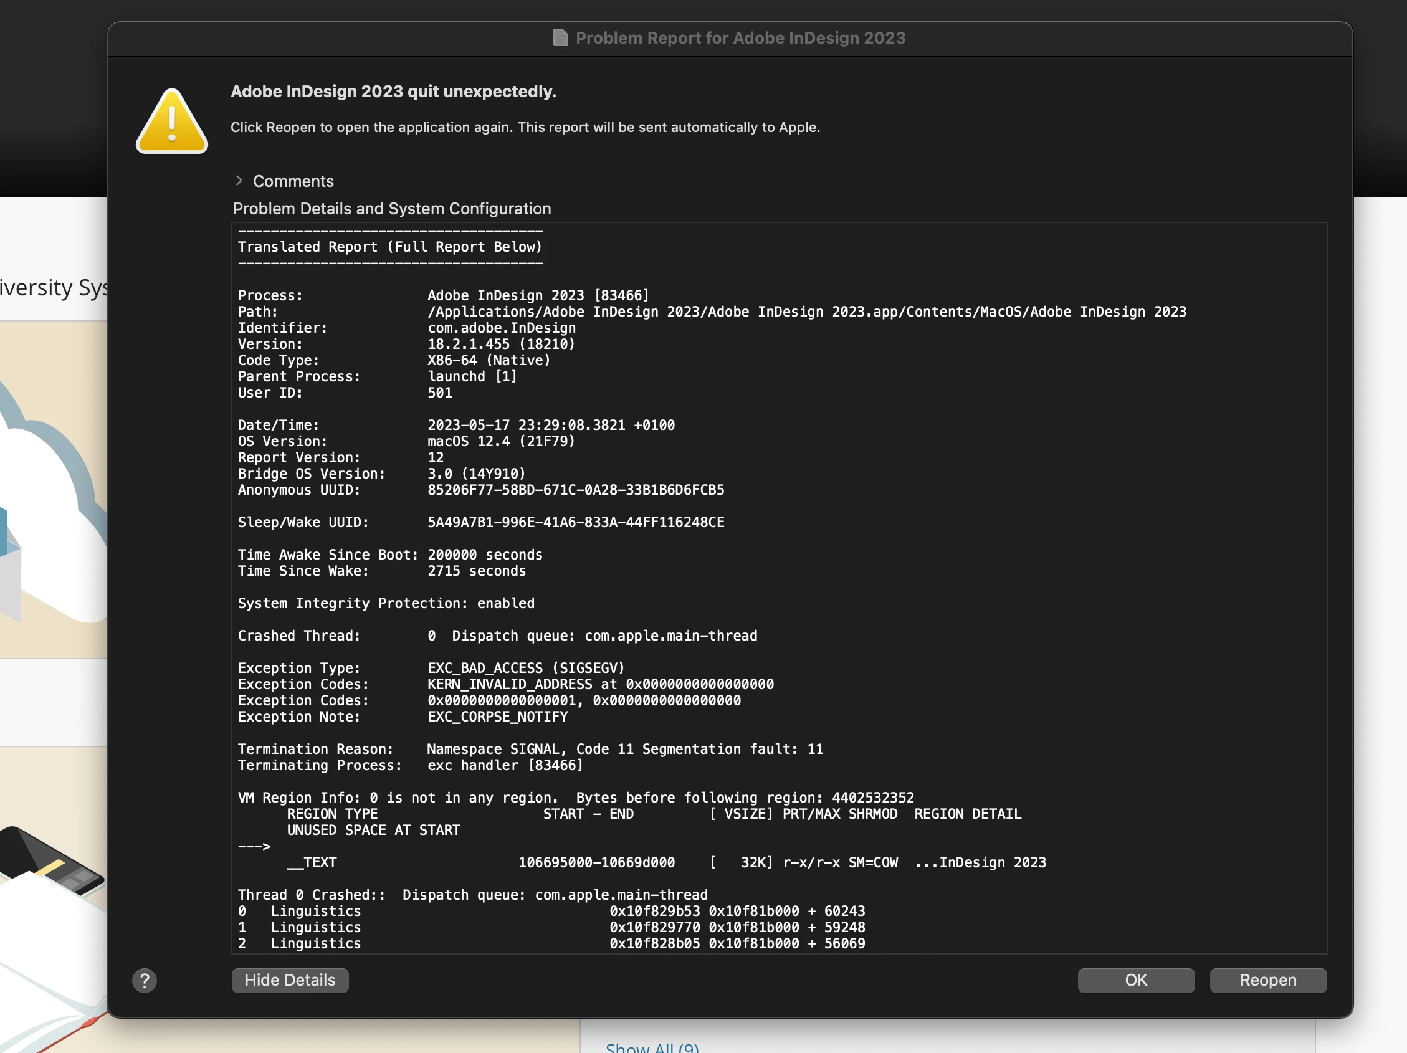Click the Termination Reason line
The width and height of the screenshot is (1407, 1053).
pyautogui.click(x=530, y=748)
